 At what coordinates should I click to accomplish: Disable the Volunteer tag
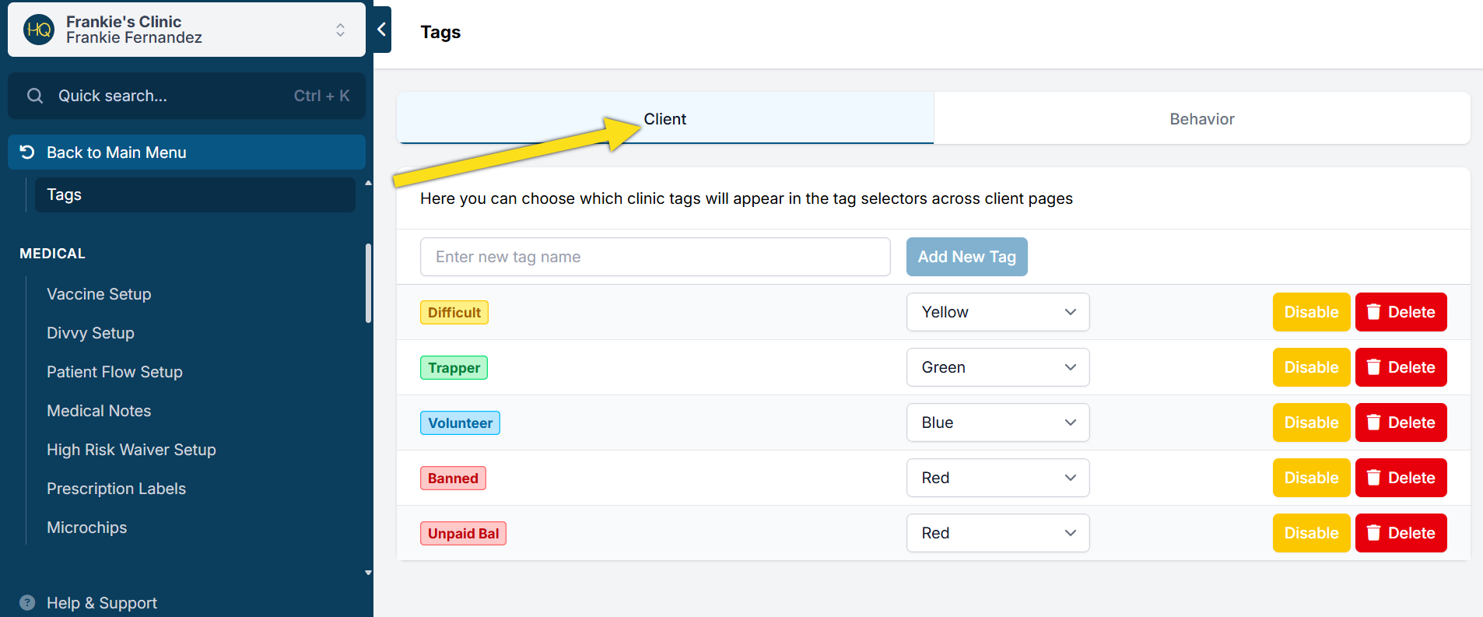(1311, 422)
